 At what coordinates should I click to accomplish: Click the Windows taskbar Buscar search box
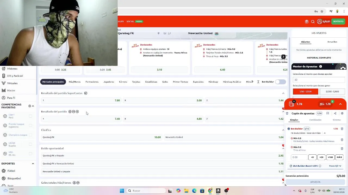(146, 191)
